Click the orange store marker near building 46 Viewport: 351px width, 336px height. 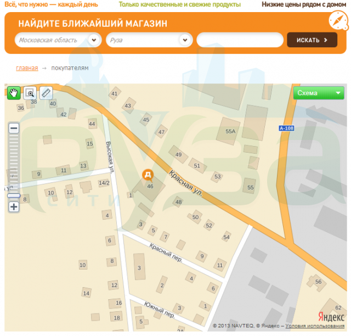pyautogui.click(x=148, y=175)
